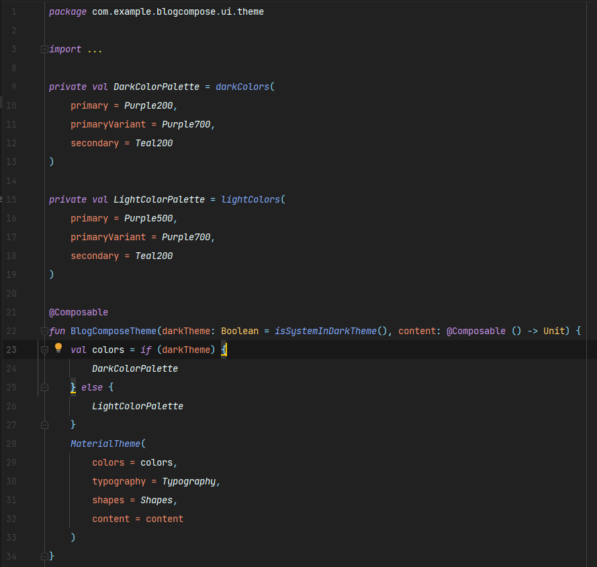Collapse the if block fold on line 23
The width and height of the screenshot is (597, 567).
tap(44, 350)
